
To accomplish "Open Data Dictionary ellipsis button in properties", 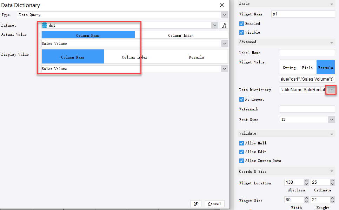I will [x=331, y=90].
